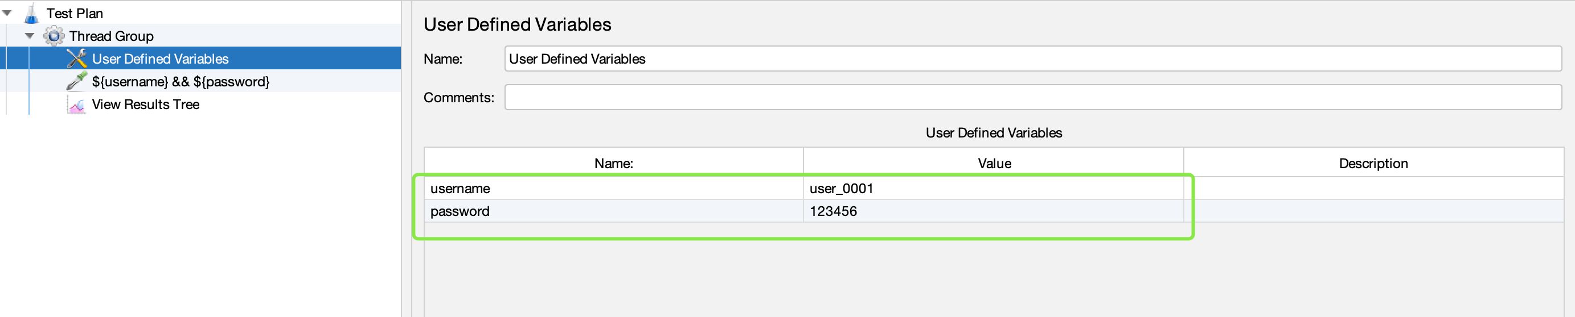Select the Thread Group tree item
Viewport: 1575px width, 317px height.
pyautogui.click(x=111, y=36)
